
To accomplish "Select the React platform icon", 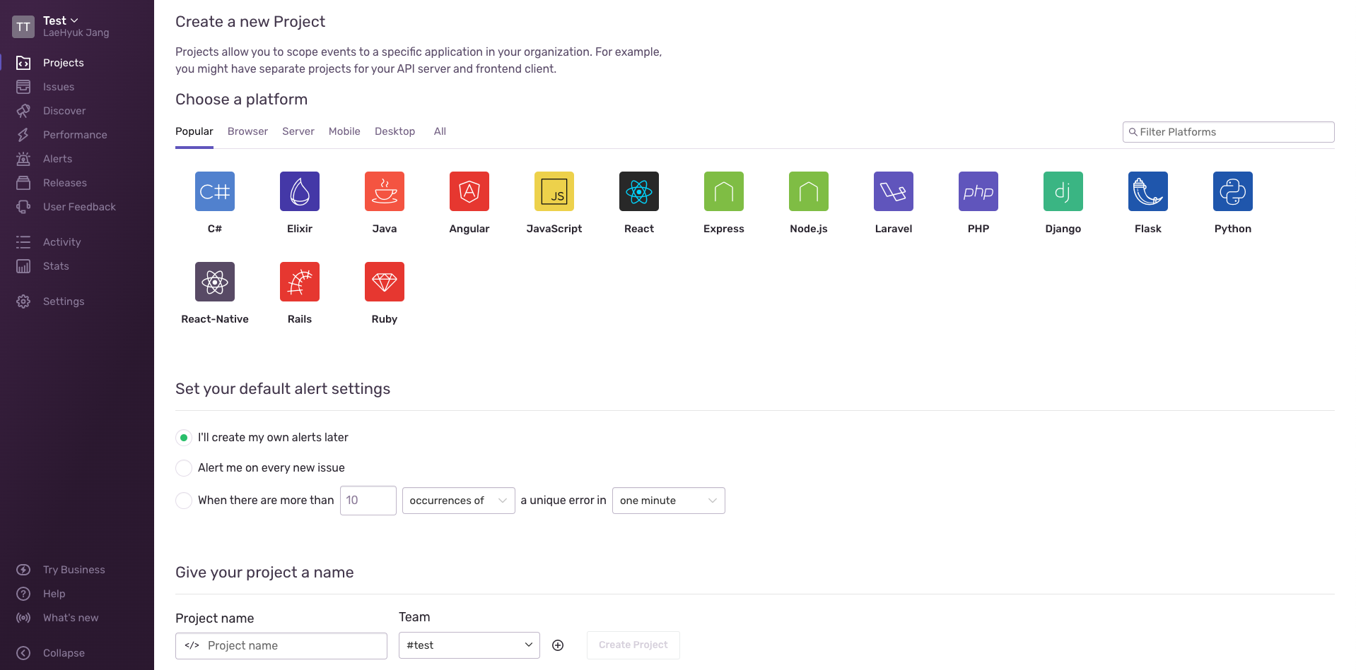I will [639, 191].
